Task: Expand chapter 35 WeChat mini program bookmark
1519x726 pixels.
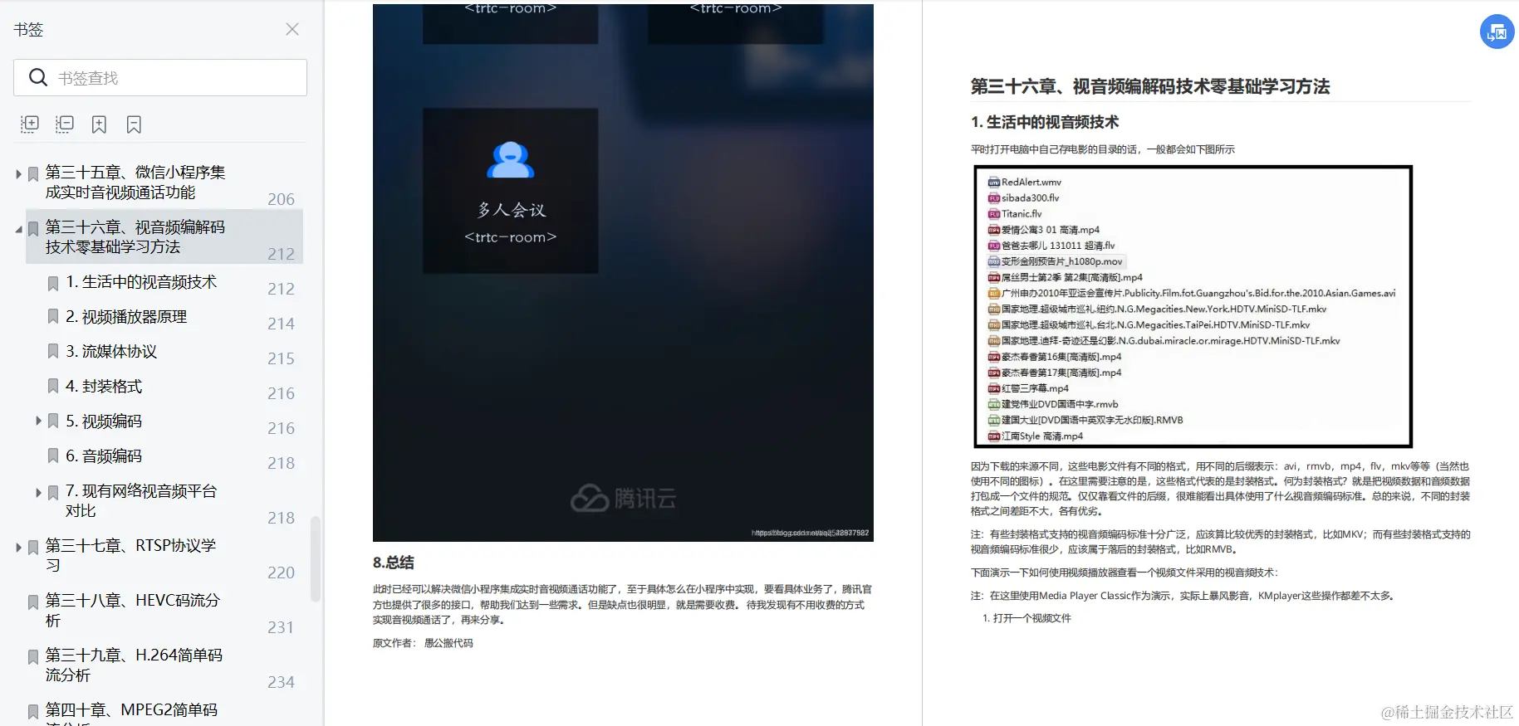Action: pos(18,174)
